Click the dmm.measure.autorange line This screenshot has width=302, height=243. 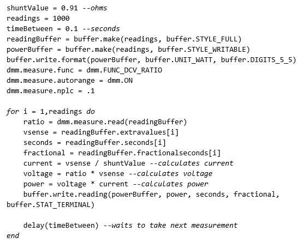click(x=69, y=81)
